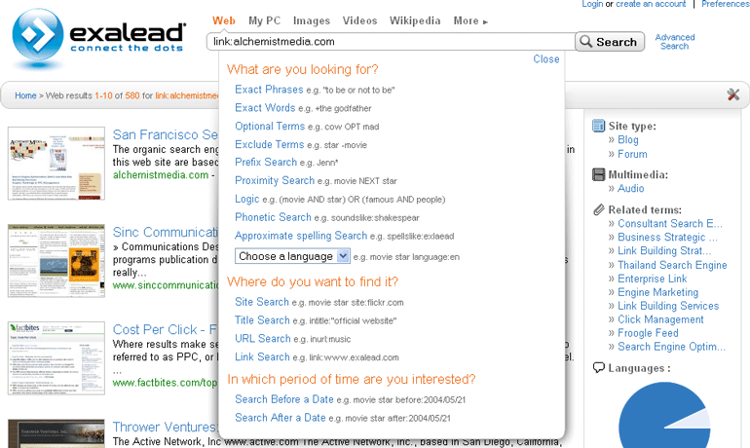750x448 pixels.
Task: Open San Francisco result thumbnail
Action: [x=56, y=163]
